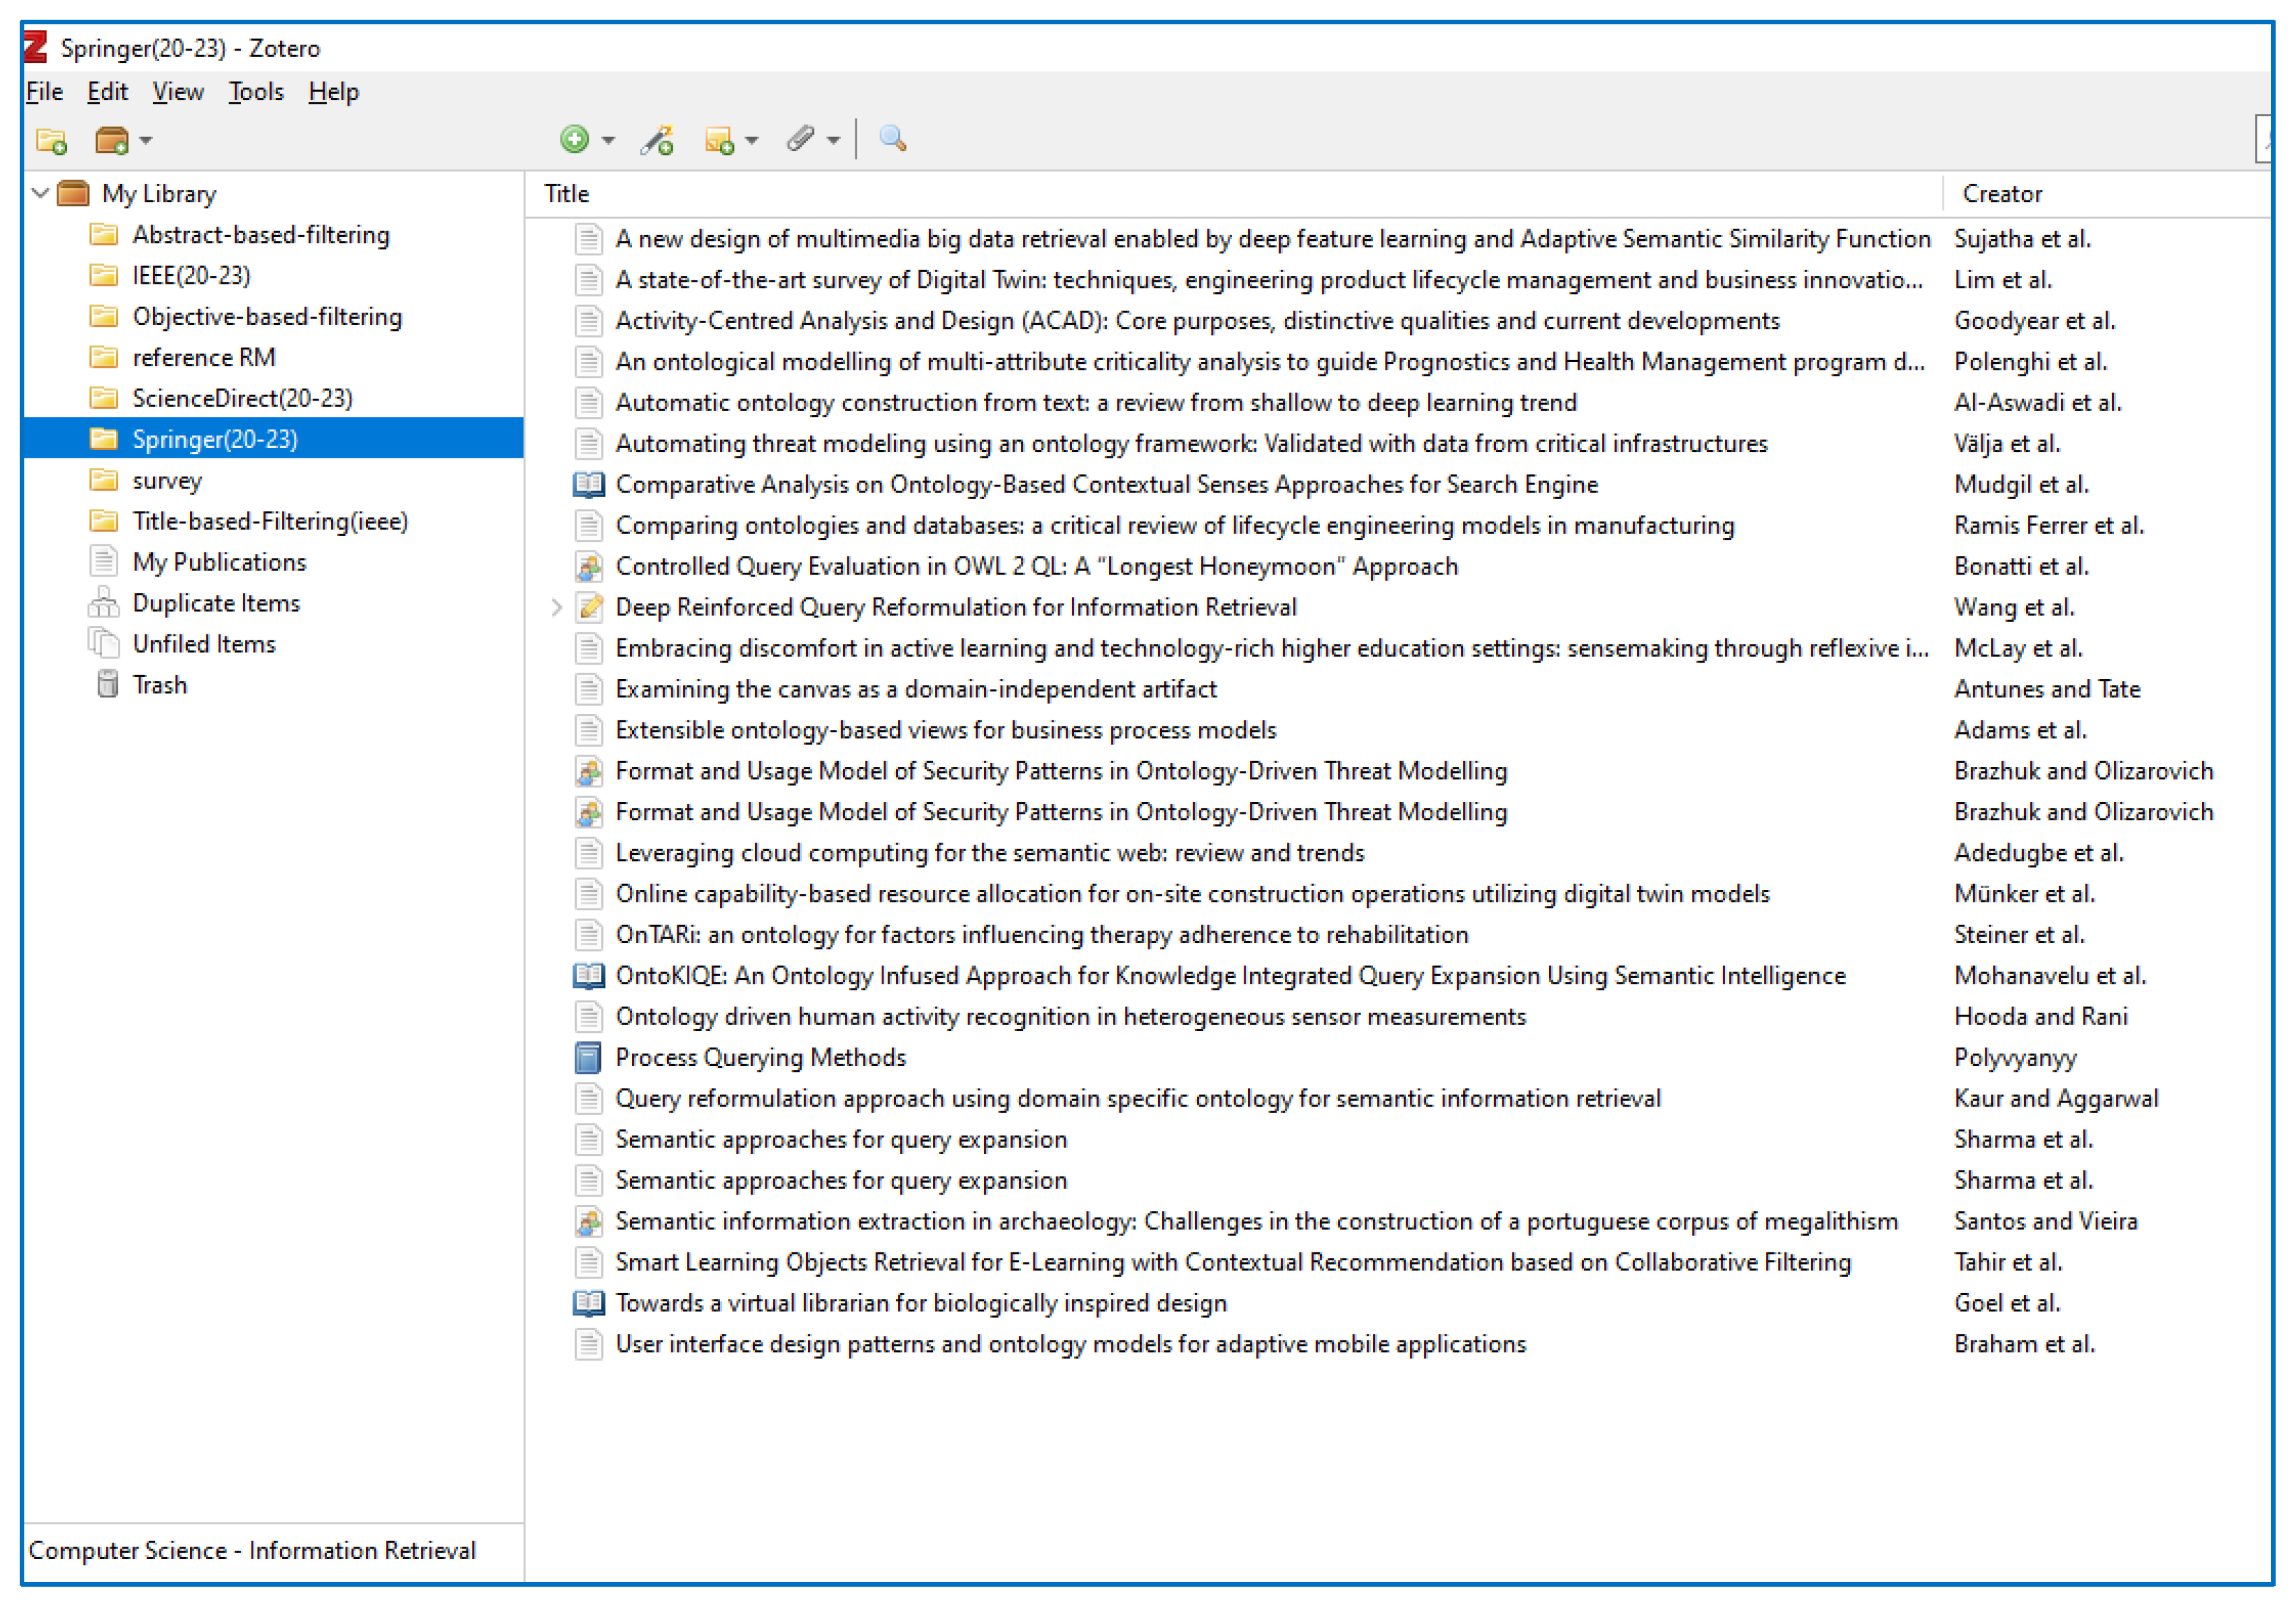Click the New Collection toolbar icon
This screenshot has height=1611, width=2296.
[51, 140]
